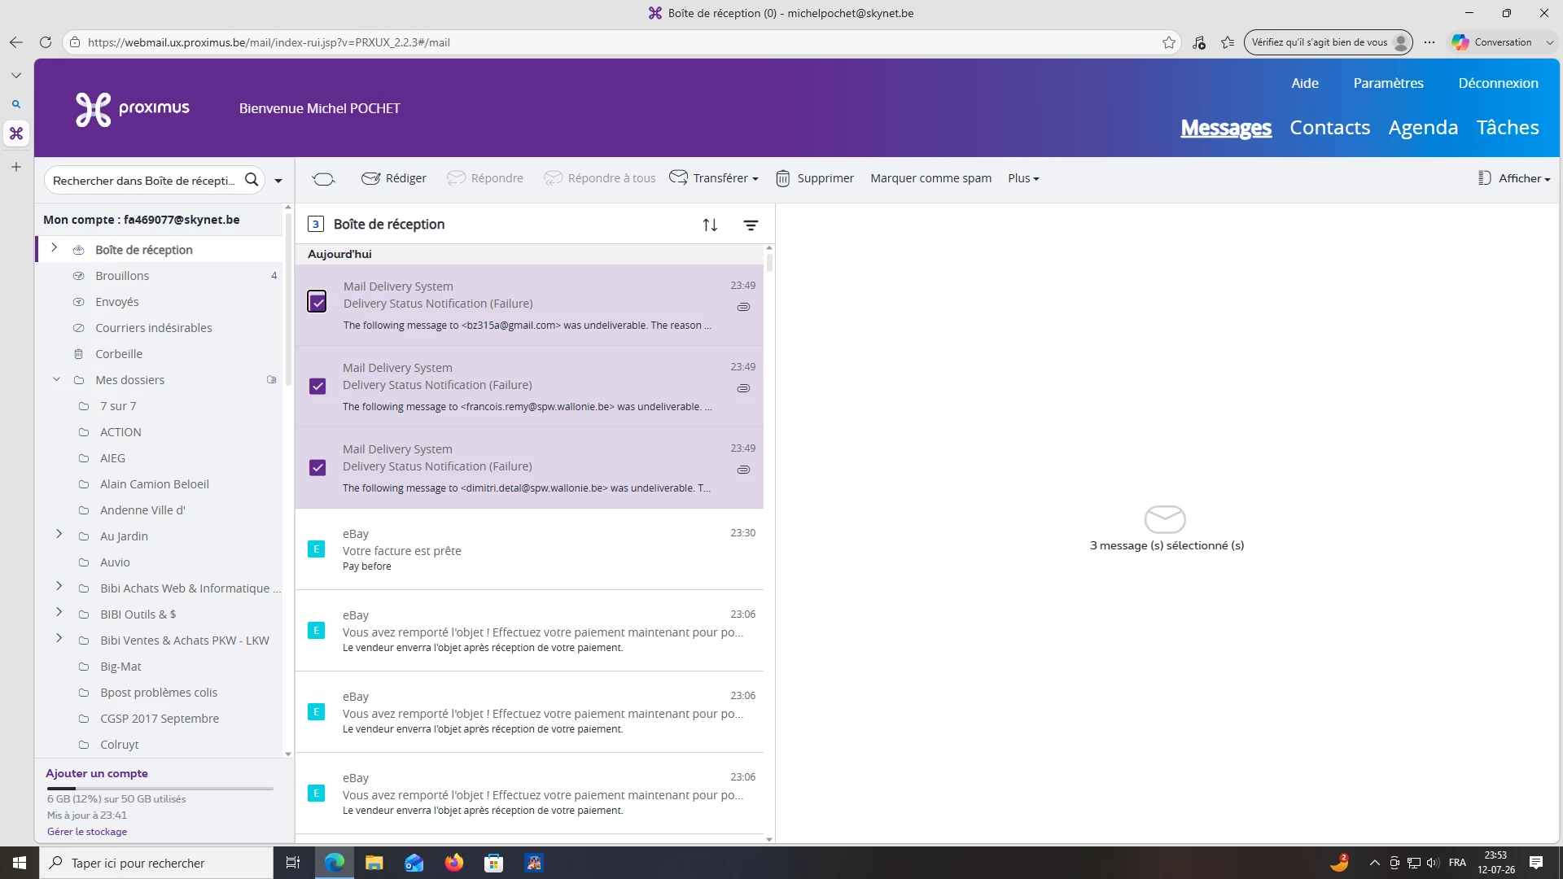Expand the BIBI Outils & $ folder
The height and width of the screenshot is (879, 1563).
coord(59,612)
